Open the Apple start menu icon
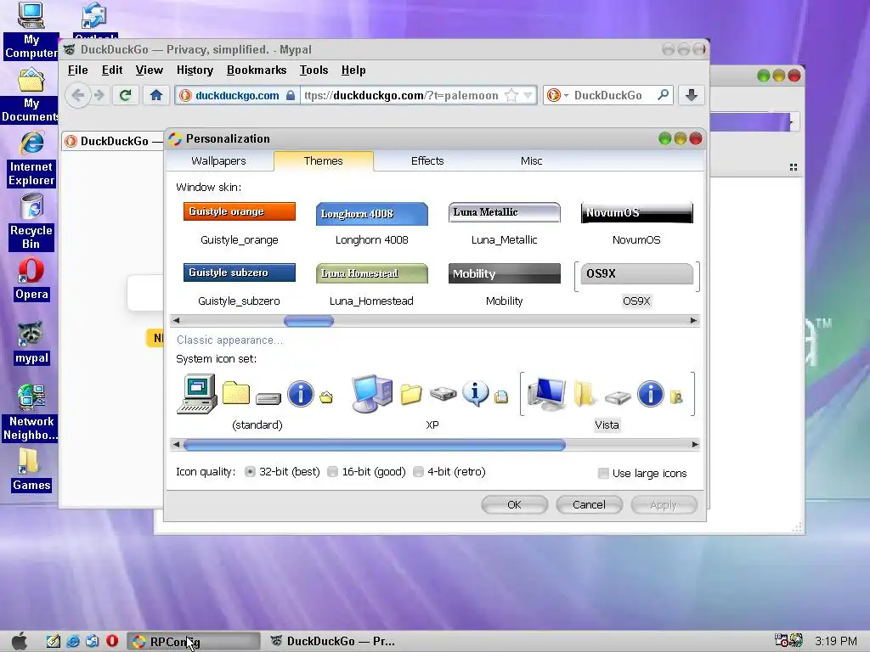The height and width of the screenshot is (652, 870). click(x=20, y=641)
